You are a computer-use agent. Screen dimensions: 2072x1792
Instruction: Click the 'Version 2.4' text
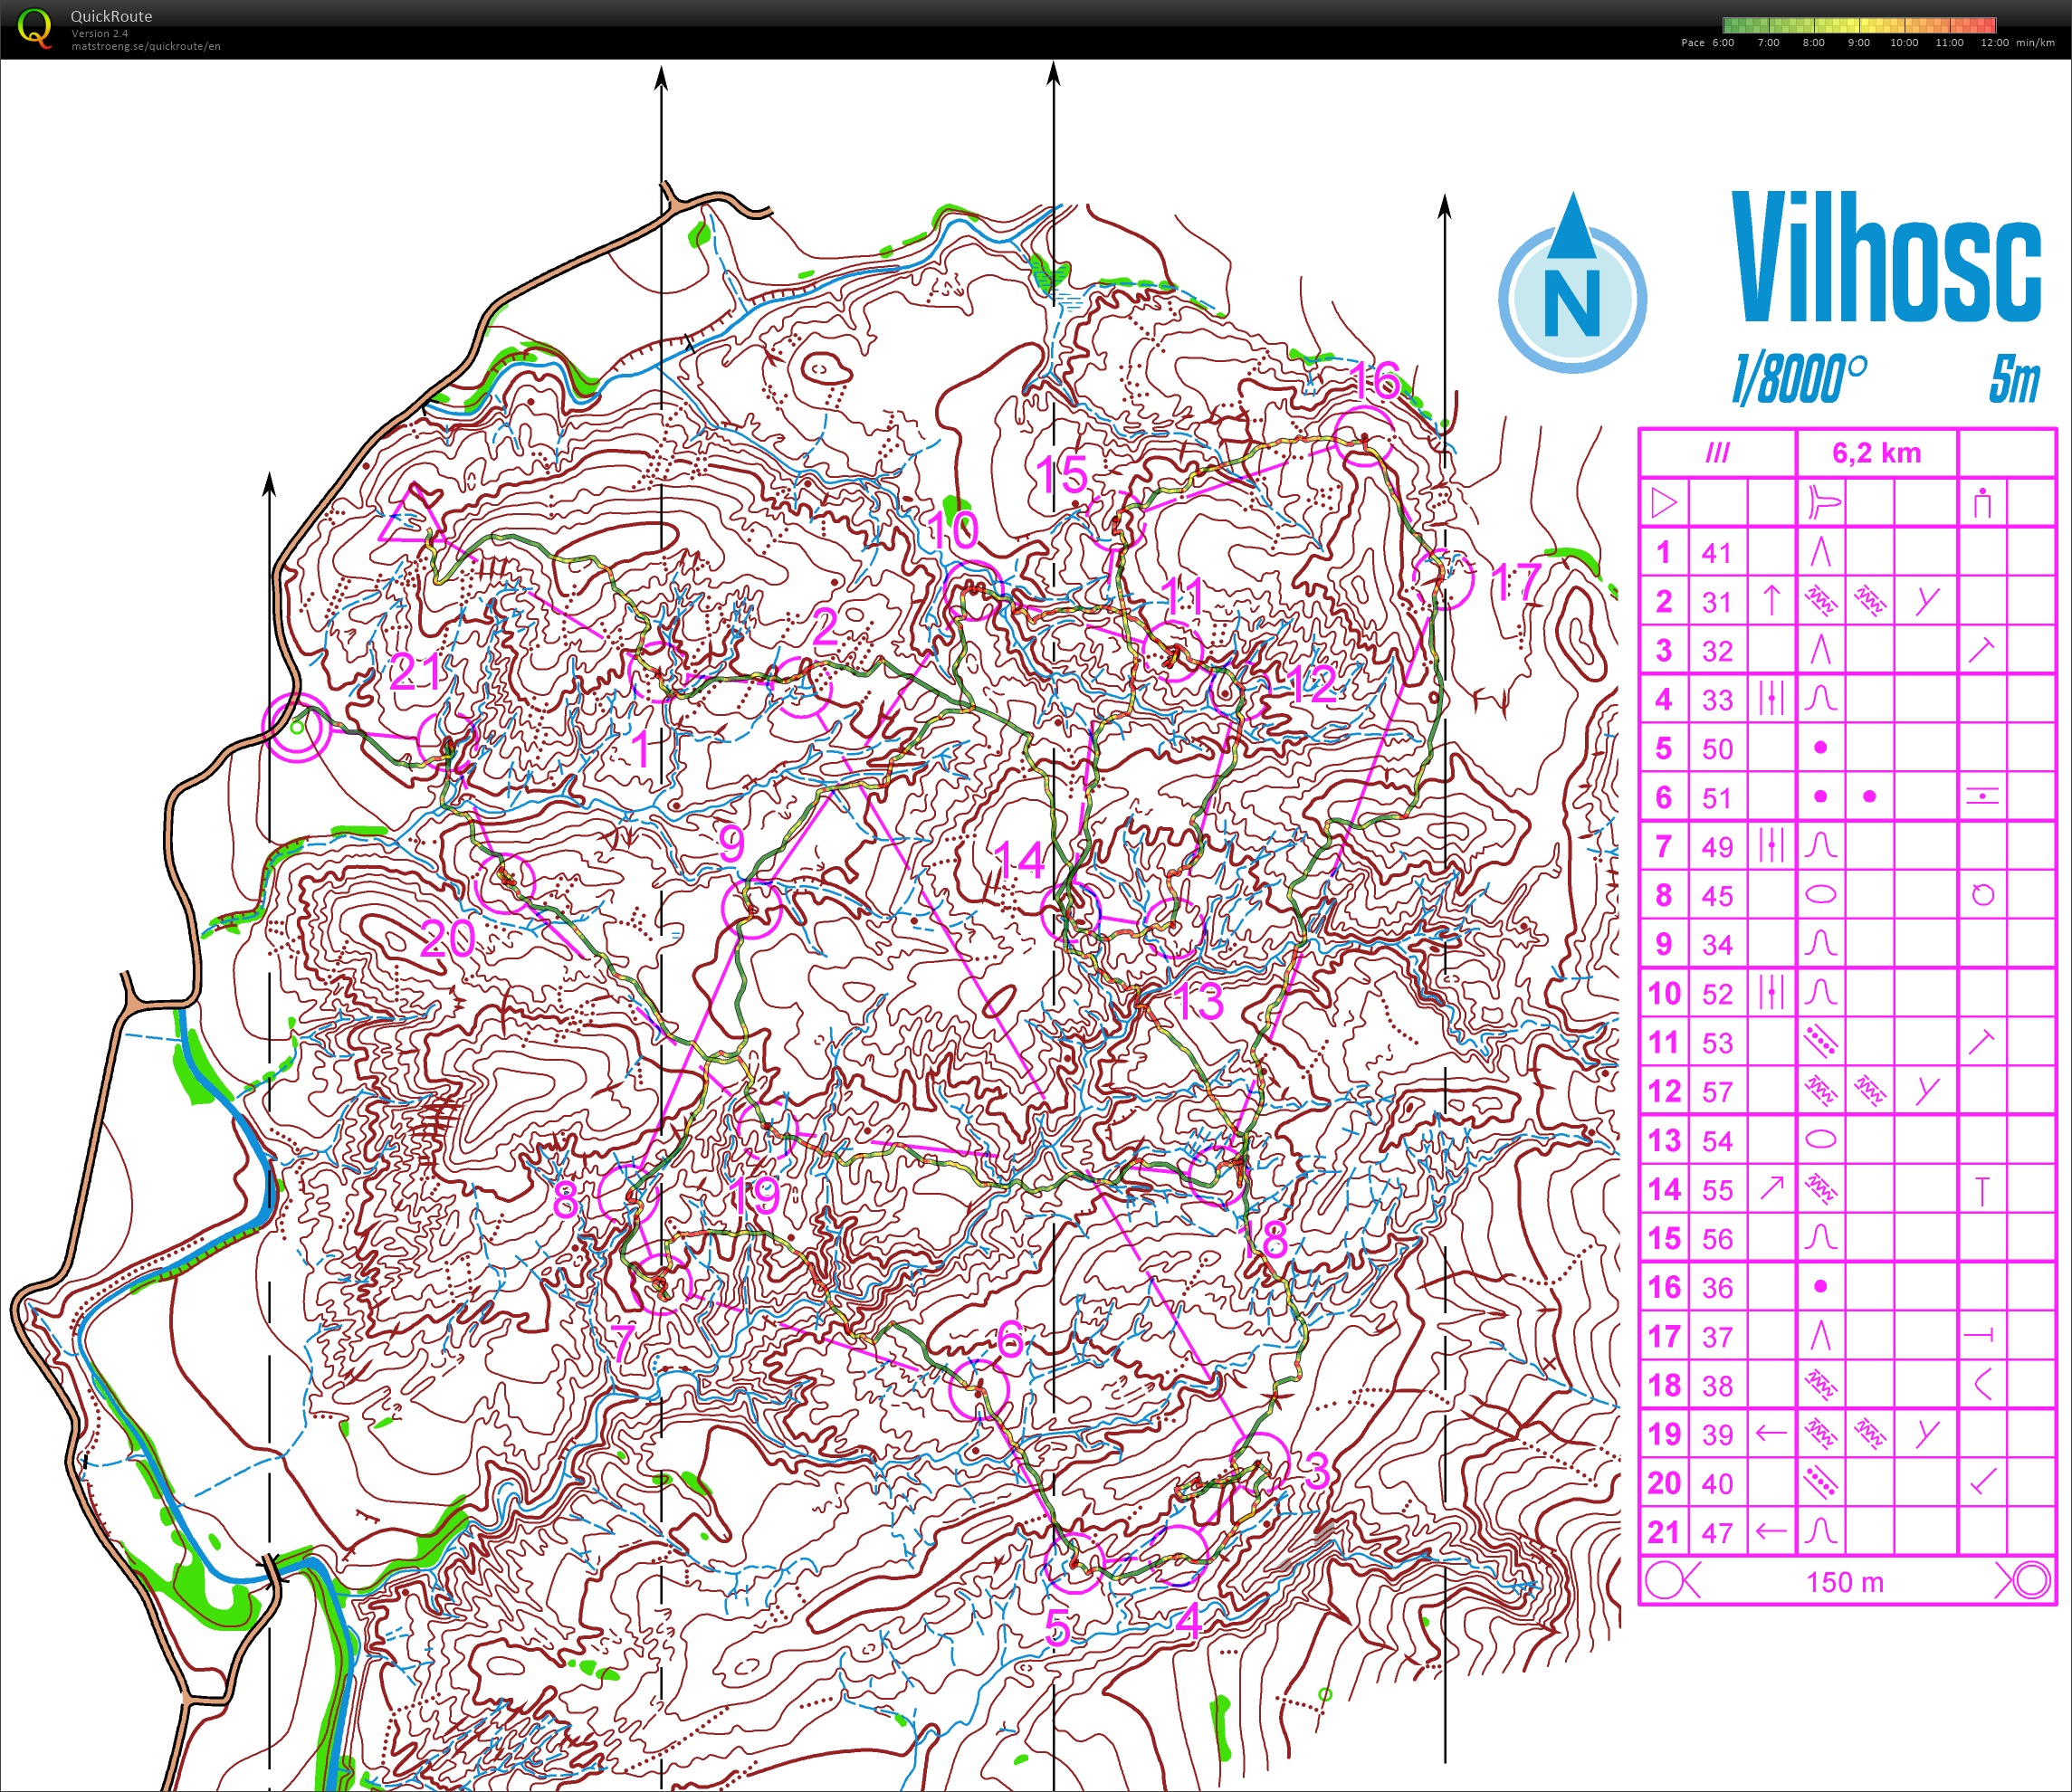(x=99, y=34)
